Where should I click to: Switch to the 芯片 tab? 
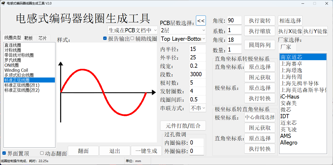pos(42,38)
